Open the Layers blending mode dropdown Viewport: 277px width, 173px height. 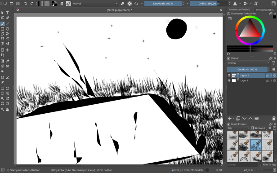248,63
